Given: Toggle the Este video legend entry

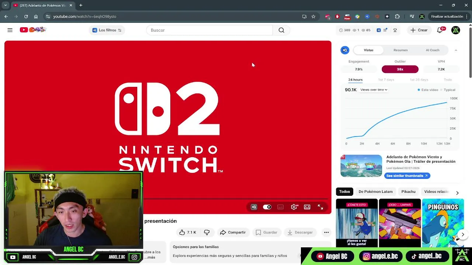Looking at the screenshot, I should pyautogui.click(x=428, y=90).
